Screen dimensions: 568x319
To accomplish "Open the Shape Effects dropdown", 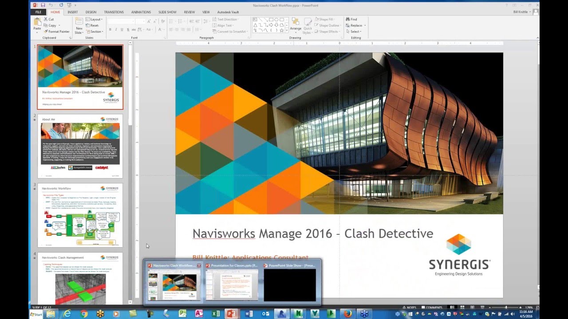I will tap(328, 31).
